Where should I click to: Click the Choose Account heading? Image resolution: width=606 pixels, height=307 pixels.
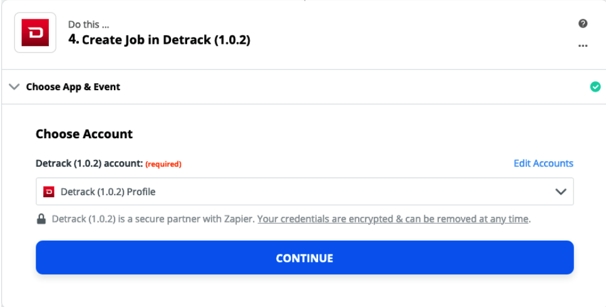click(85, 134)
